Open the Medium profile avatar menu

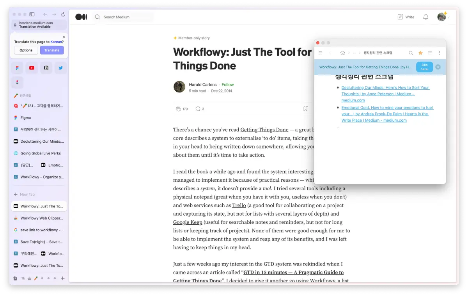pos(441,17)
